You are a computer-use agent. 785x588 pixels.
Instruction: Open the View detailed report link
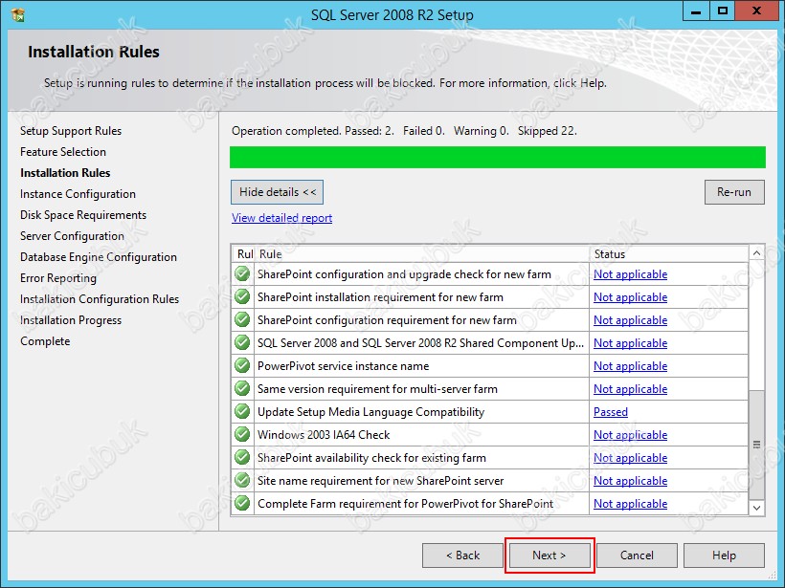tap(281, 218)
